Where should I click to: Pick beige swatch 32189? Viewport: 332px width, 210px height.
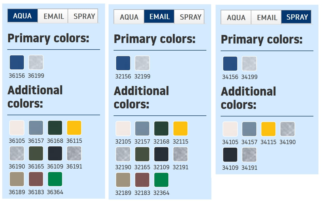coord(123,180)
